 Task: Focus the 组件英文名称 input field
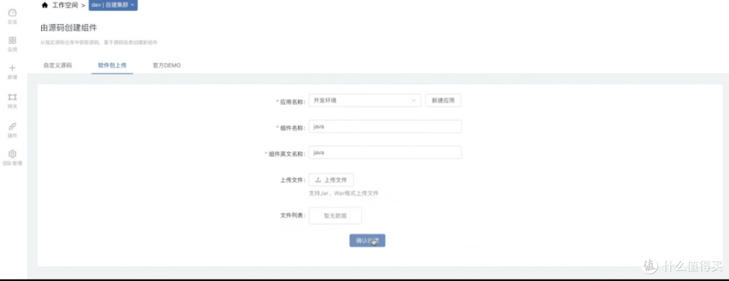tap(385, 152)
